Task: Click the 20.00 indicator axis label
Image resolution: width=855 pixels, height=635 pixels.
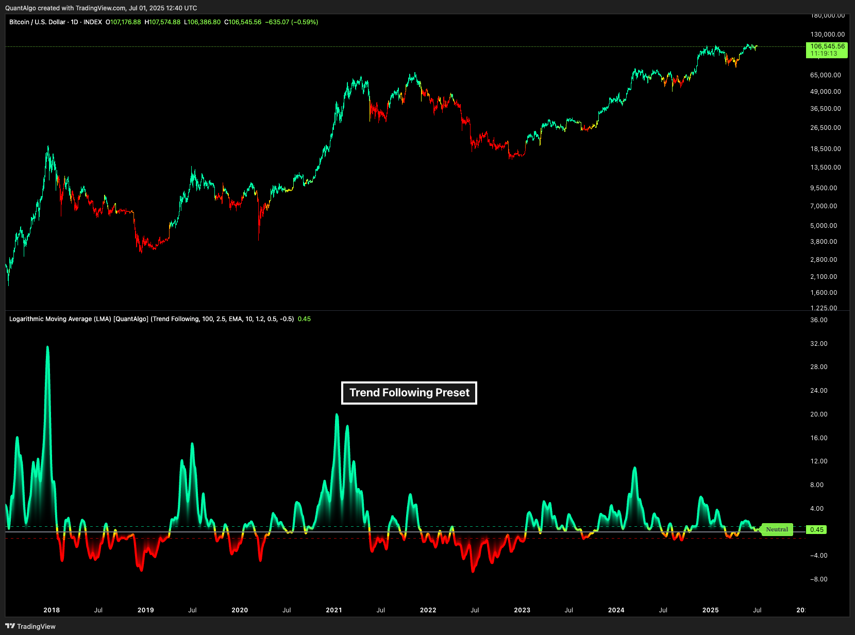Action: click(x=819, y=414)
